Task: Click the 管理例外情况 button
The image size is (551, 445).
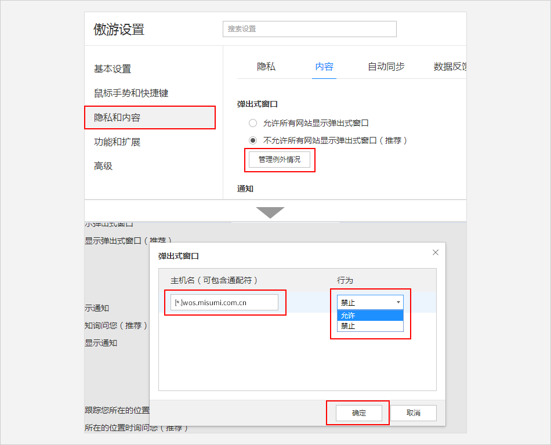Action: coord(280,160)
